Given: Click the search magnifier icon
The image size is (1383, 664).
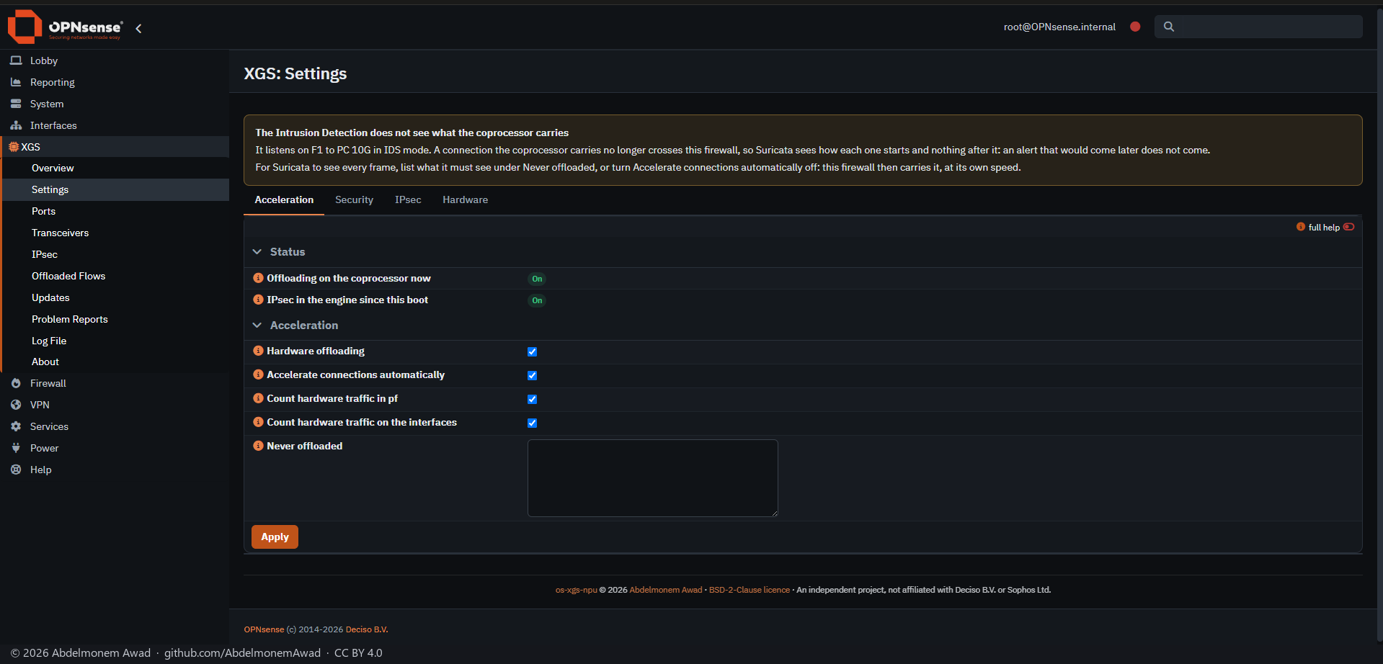Looking at the screenshot, I should [1169, 27].
